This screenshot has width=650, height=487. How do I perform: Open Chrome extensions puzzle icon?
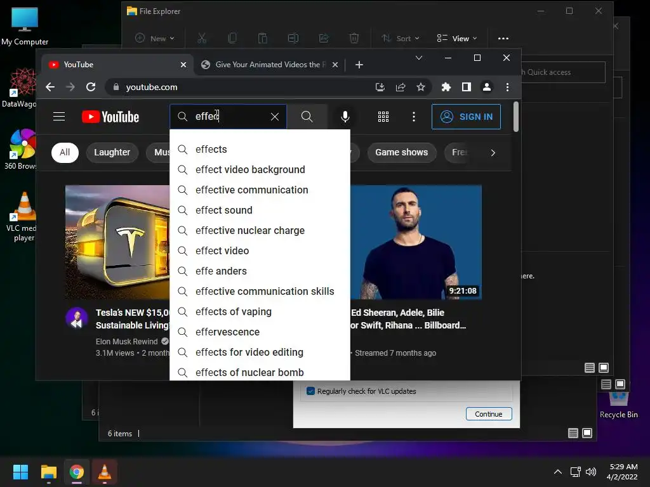pyautogui.click(x=446, y=87)
